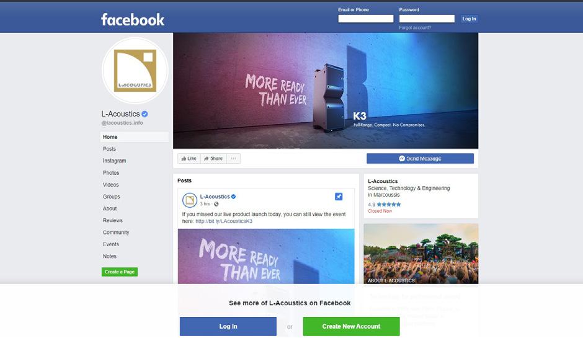The width and height of the screenshot is (583, 338).
Task: Open the three-dots more options menu
Action: (233, 158)
